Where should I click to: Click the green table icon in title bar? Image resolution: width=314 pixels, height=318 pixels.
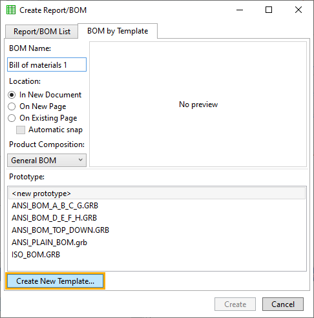click(11, 10)
